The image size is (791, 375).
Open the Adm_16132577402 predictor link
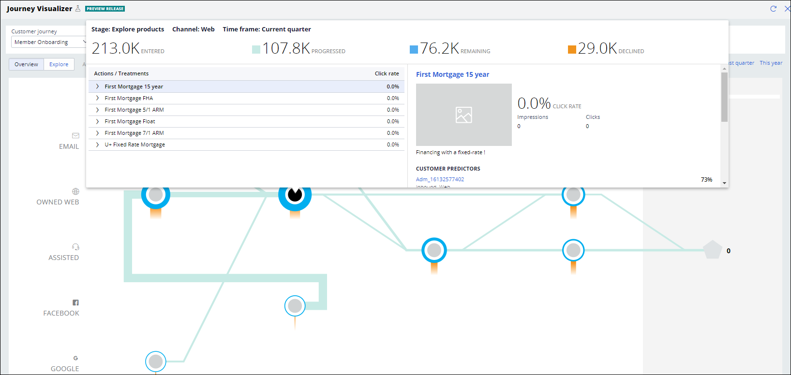click(440, 179)
